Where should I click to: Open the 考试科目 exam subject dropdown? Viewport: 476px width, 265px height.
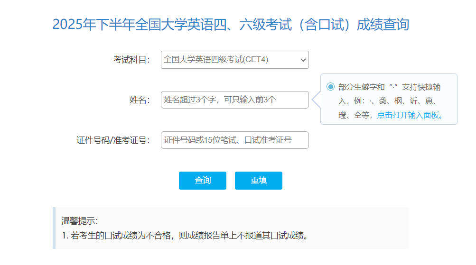pyautogui.click(x=234, y=60)
